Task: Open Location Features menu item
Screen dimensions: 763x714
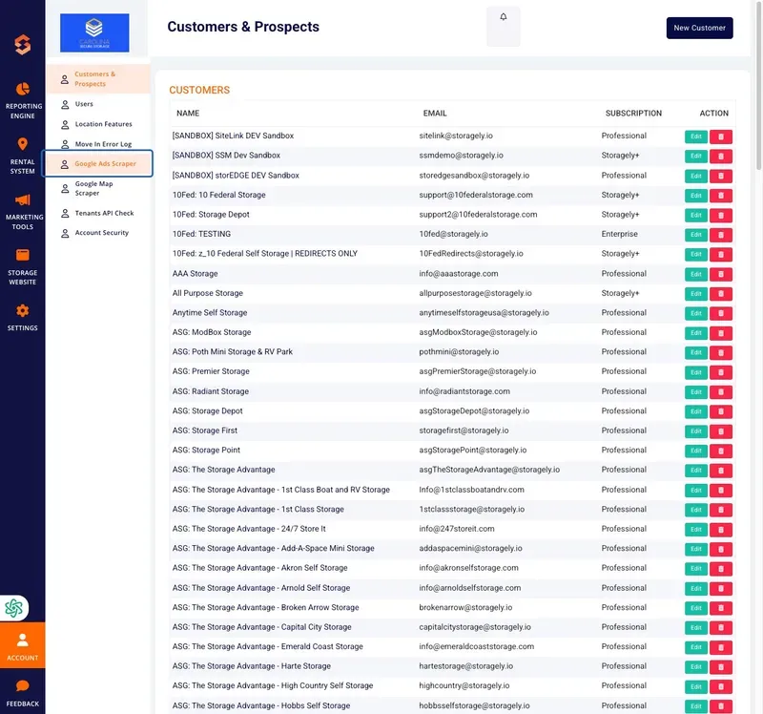Action: 103,124
